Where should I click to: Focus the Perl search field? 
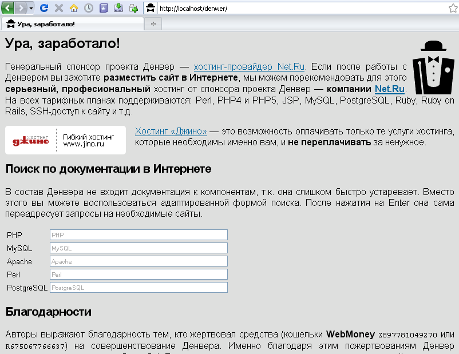139,275
